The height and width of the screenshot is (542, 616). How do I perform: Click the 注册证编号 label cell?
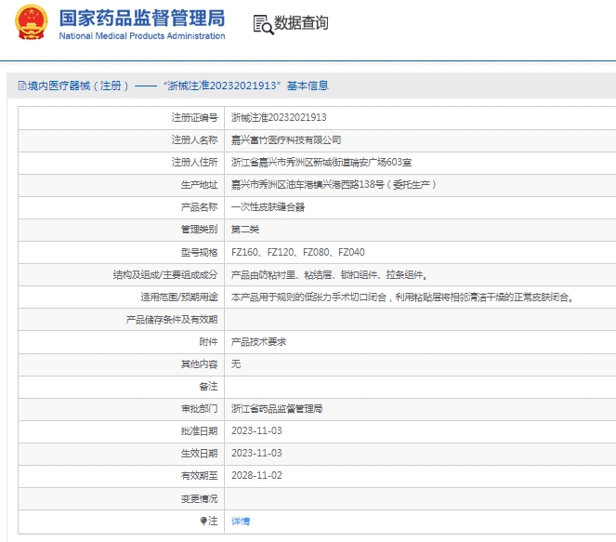[x=122, y=117]
